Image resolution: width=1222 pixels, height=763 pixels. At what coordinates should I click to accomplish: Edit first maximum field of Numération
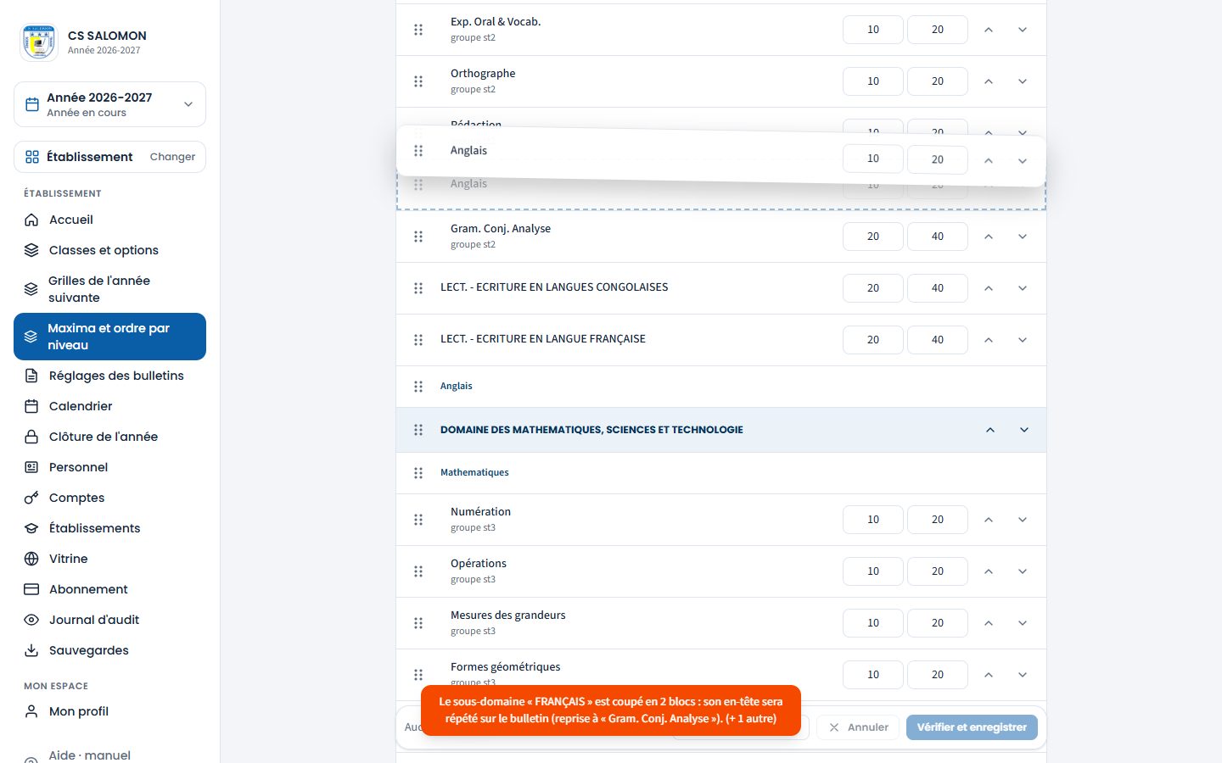(x=873, y=520)
